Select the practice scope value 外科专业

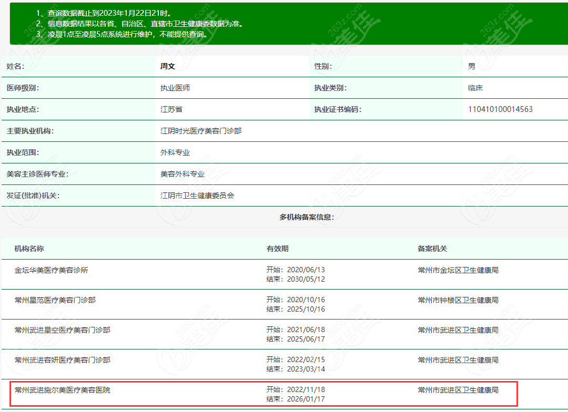pyautogui.click(x=175, y=152)
